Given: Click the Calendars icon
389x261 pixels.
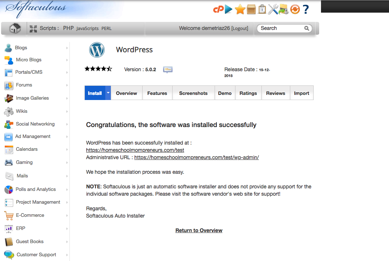Looking at the screenshot, I should [x=9, y=150].
